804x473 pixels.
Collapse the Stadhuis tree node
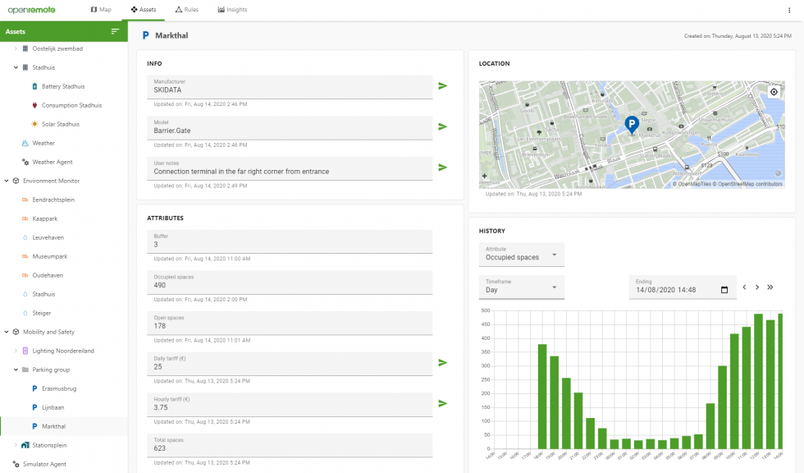pyautogui.click(x=15, y=67)
